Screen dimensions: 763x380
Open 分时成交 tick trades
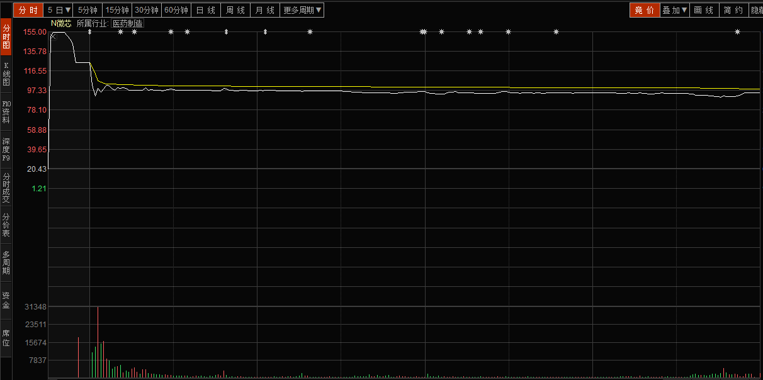coord(6,187)
